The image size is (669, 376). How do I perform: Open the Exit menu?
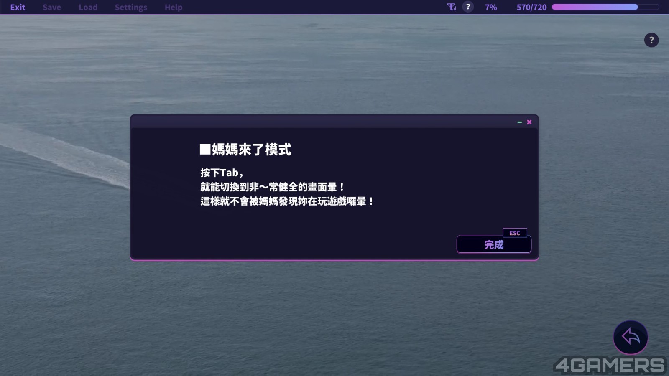(18, 7)
